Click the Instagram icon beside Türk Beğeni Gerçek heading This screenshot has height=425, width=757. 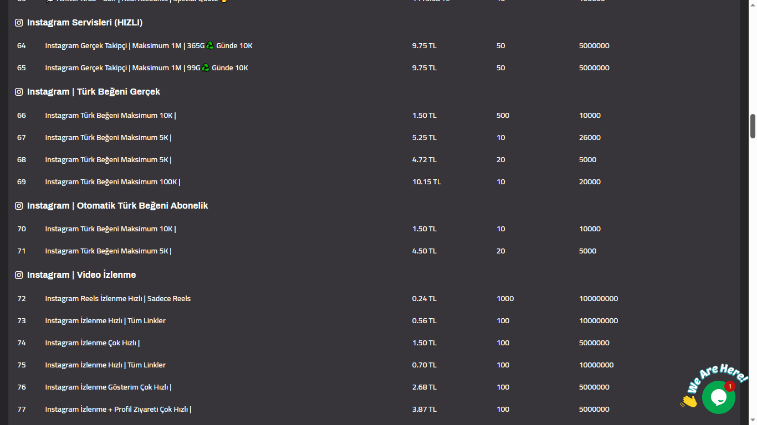click(x=19, y=92)
